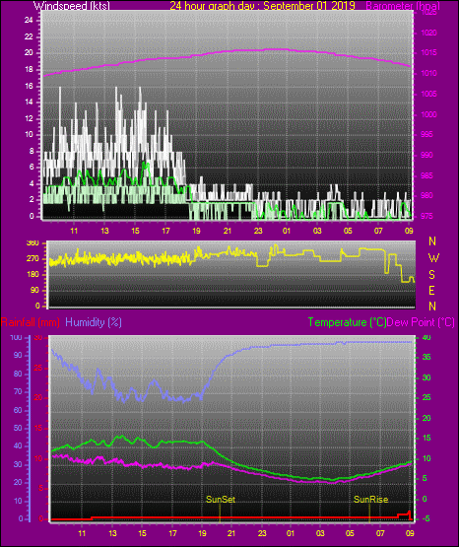The image size is (459, 547).
Task: Click the '100' humidity axis value
Action: tap(16, 337)
